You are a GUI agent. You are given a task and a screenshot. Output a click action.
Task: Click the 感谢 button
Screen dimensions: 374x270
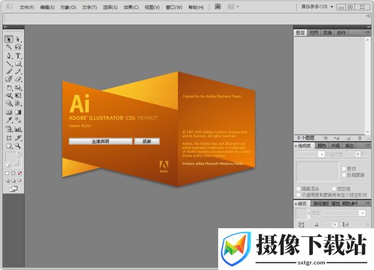[x=146, y=141]
